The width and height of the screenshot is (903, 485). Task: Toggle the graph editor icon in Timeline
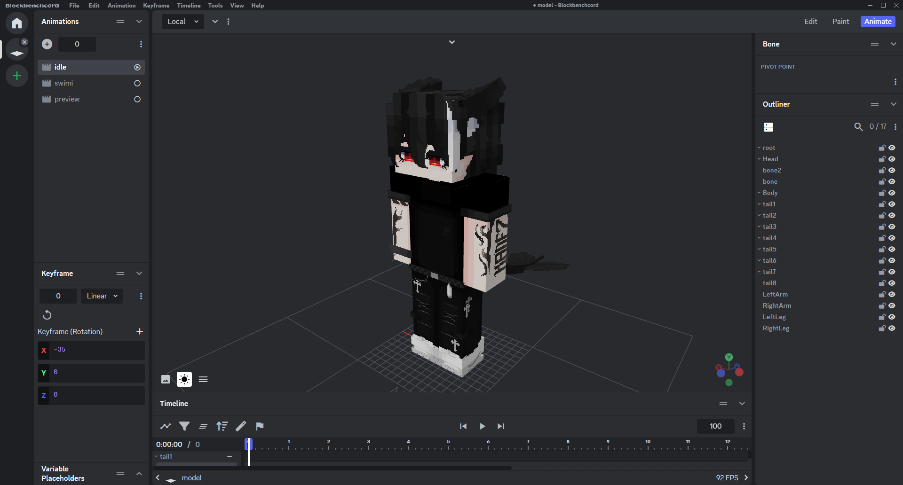pyautogui.click(x=166, y=426)
